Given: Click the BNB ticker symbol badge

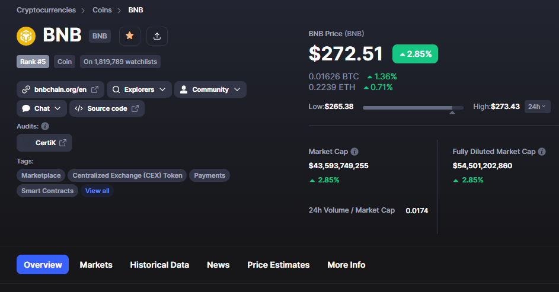Looking at the screenshot, I should point(100,36).
